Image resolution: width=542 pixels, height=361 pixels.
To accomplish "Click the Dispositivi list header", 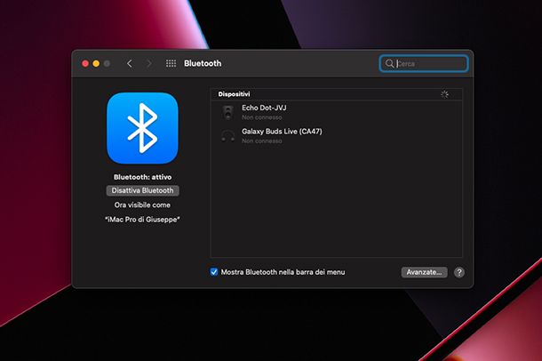I will (x=337, y=94).
